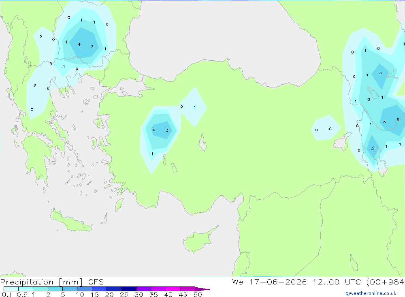Click the "We 17-06-2026 12..00 UTC" timestamp text

pos(296,282)
